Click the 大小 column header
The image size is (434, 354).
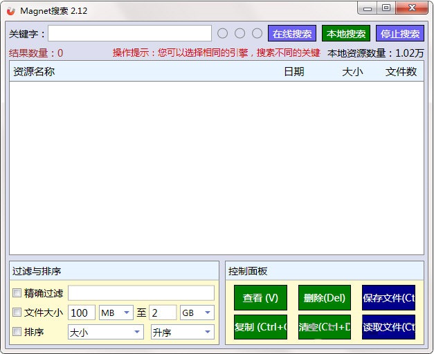coord(352,72)
